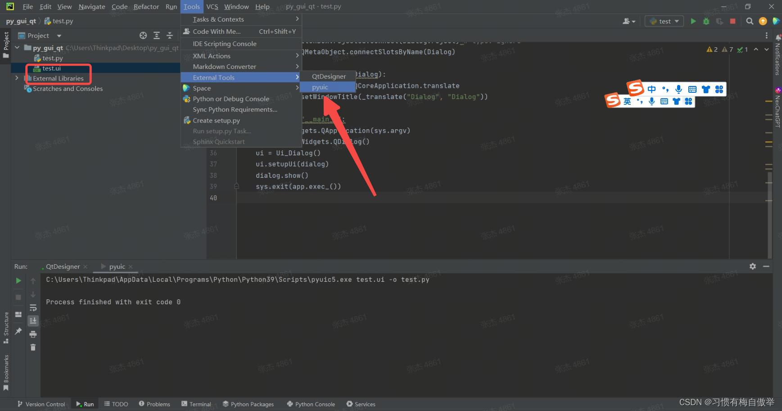Open Run configuration settings via the gear icon
782x411 pixels.
[x=753, y=266]
